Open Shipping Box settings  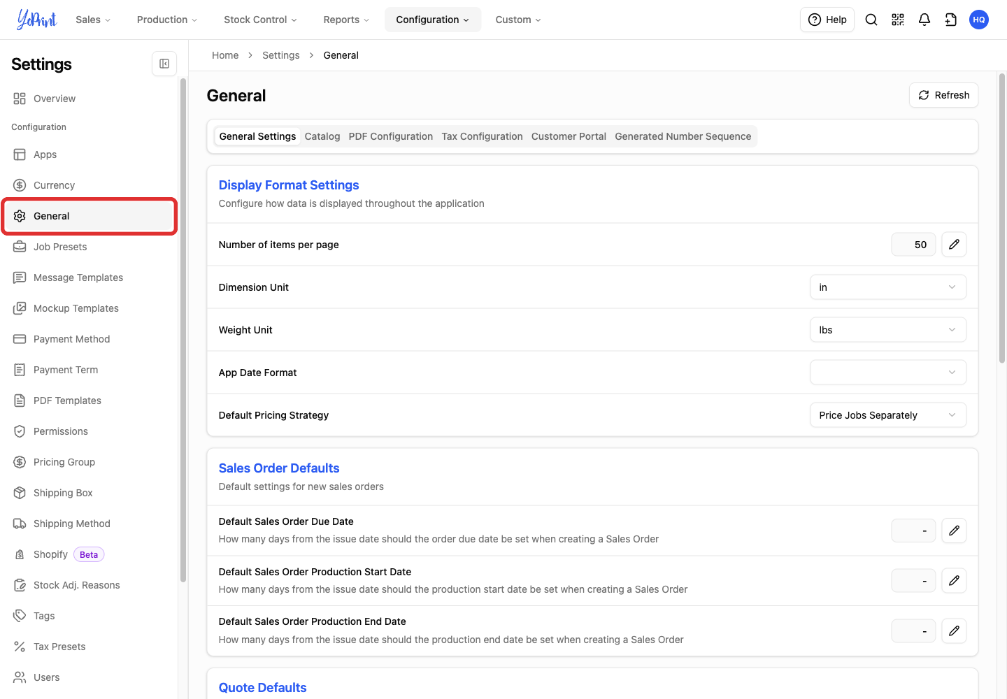click(x=89, y=493)
